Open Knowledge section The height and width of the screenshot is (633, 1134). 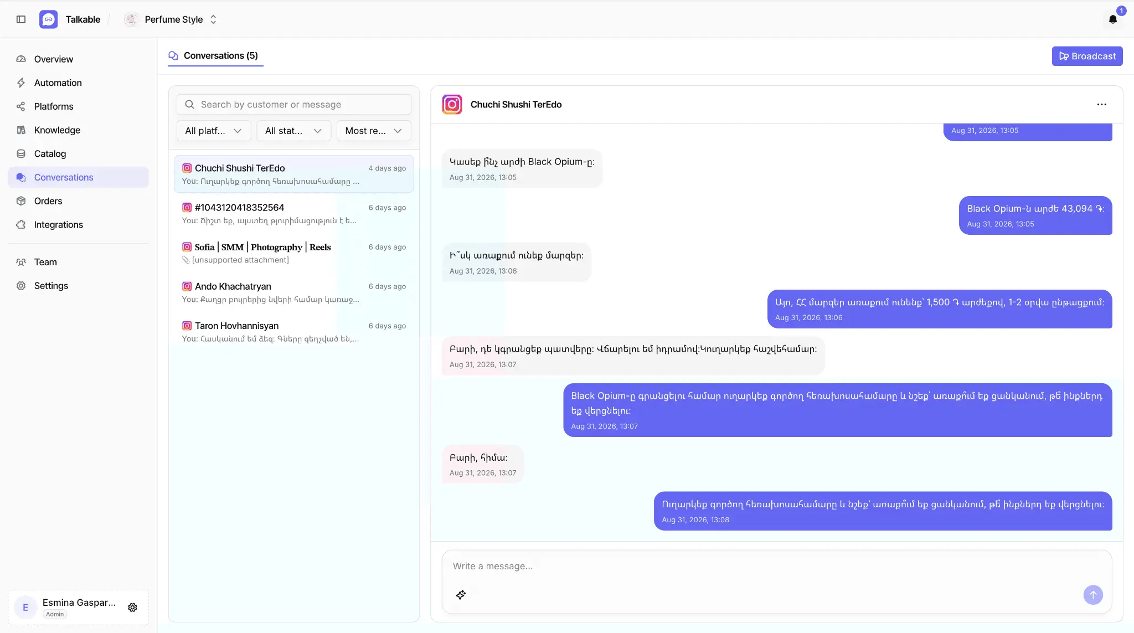[x=78, y=130]
